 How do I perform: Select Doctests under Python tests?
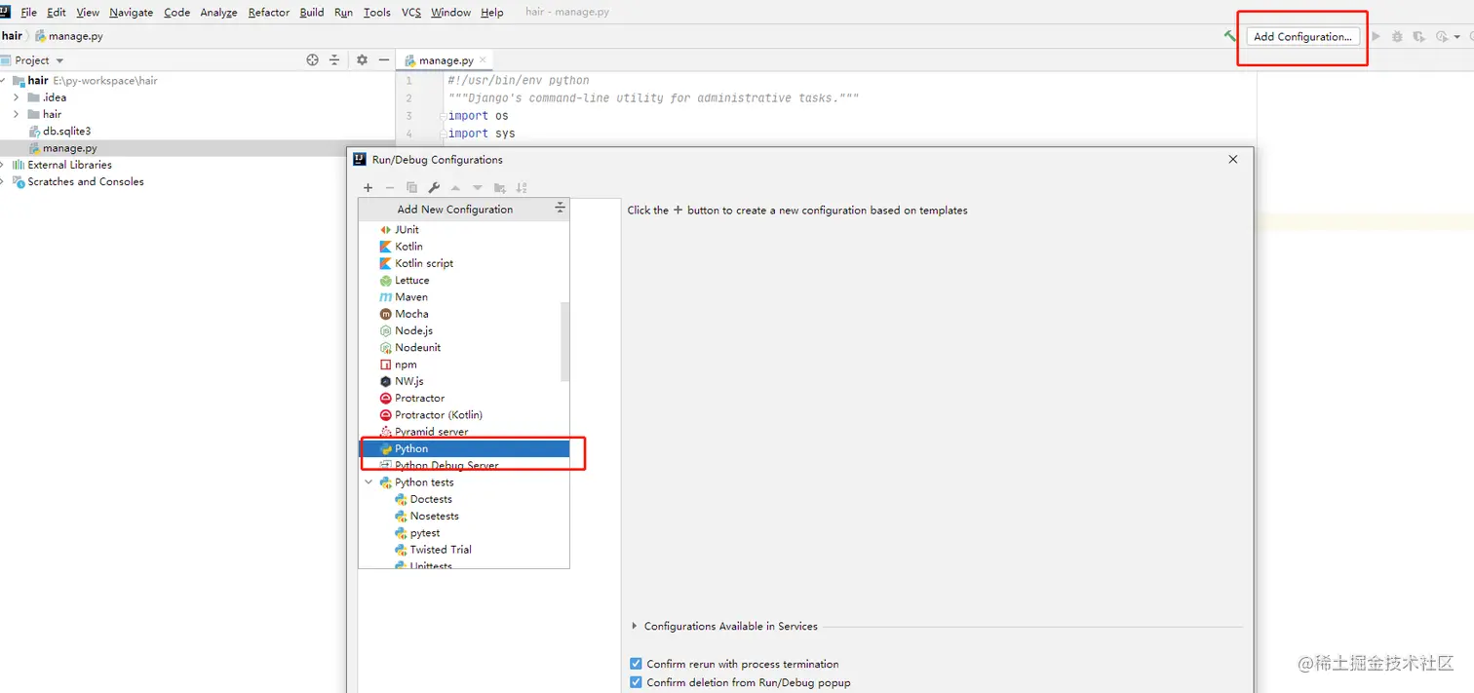pyautogui.click(x=464, y=499)
